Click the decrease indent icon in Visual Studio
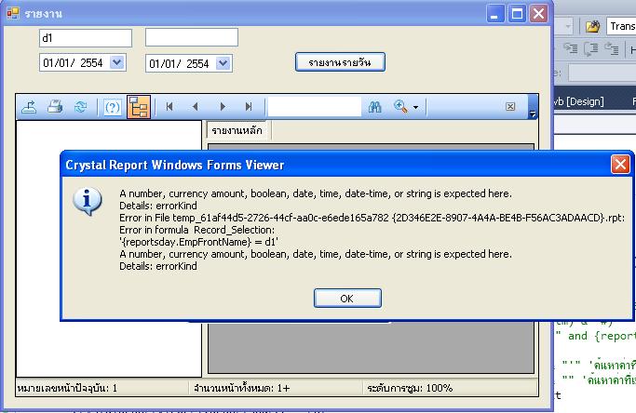 pos(571,49)
